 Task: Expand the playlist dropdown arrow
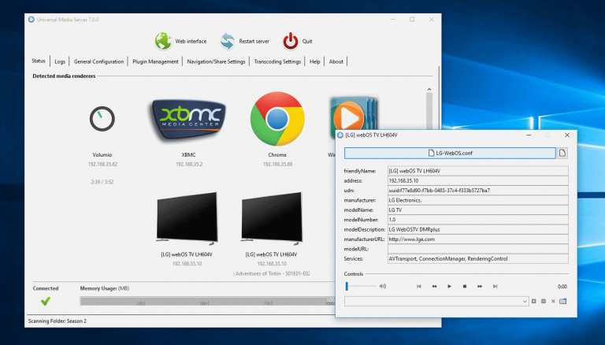tap(525, 301)
